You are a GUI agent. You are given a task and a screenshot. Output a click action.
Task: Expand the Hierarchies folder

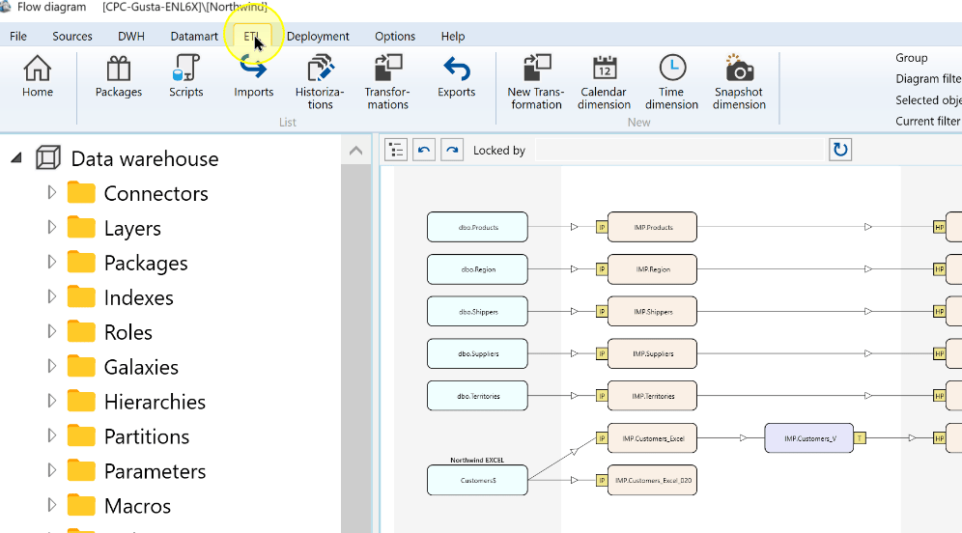51,401
